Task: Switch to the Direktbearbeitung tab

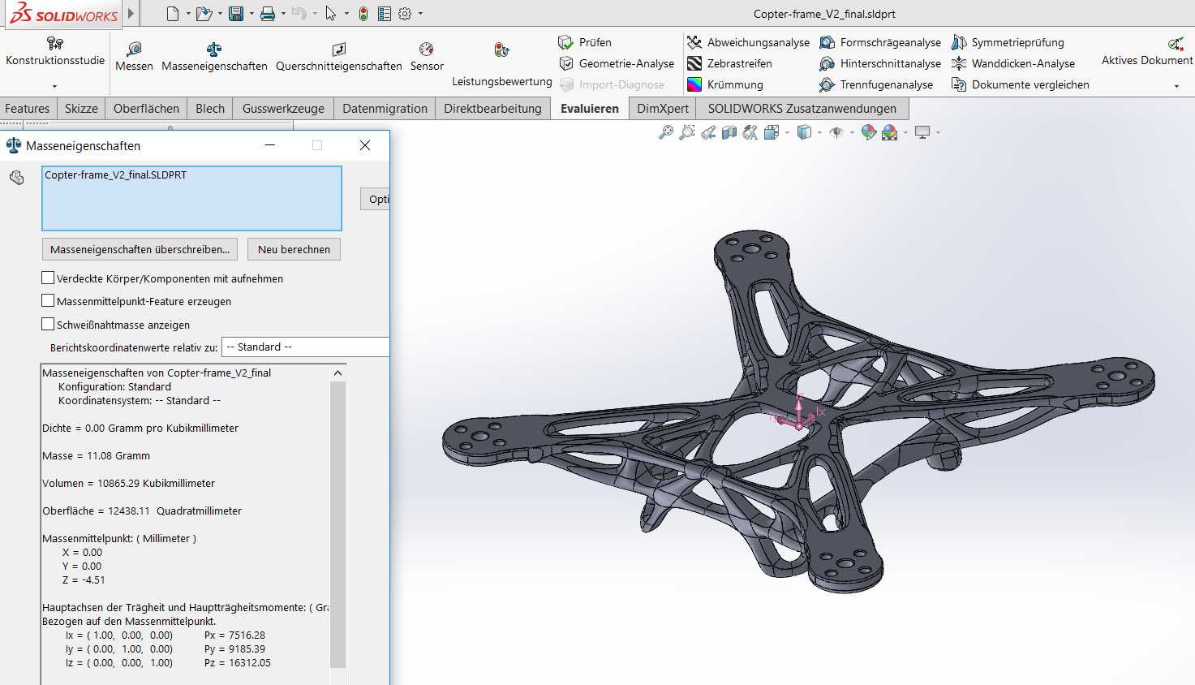Action: [492, 108]
